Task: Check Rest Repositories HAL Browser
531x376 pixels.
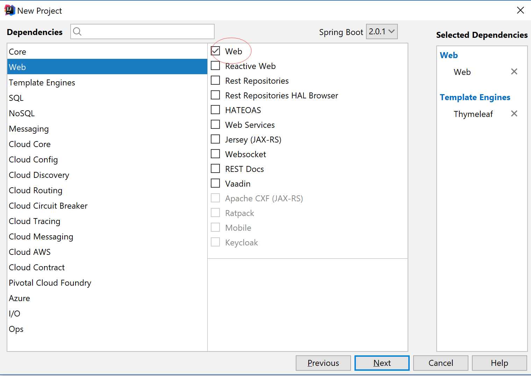Action: 215,95
